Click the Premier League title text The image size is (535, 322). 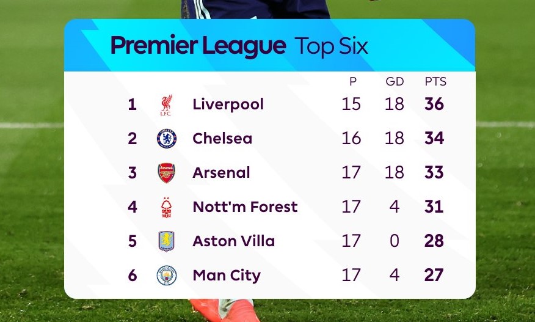pos(198,46)
